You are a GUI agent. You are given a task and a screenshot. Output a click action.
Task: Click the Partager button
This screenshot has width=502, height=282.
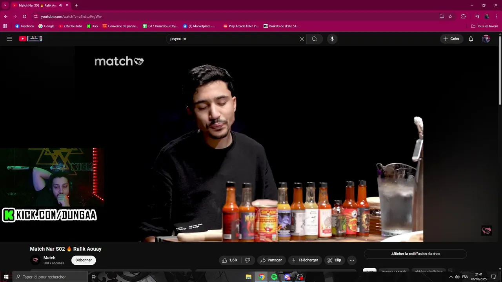click(x=271, y=260)
